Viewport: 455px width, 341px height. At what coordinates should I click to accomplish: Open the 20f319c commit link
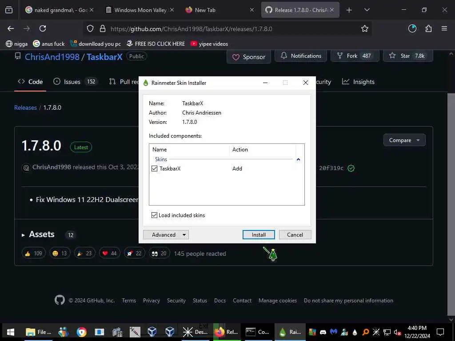click(331, 168)
